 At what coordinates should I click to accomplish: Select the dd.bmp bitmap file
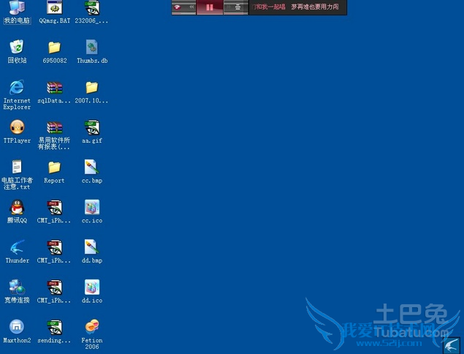92,252
